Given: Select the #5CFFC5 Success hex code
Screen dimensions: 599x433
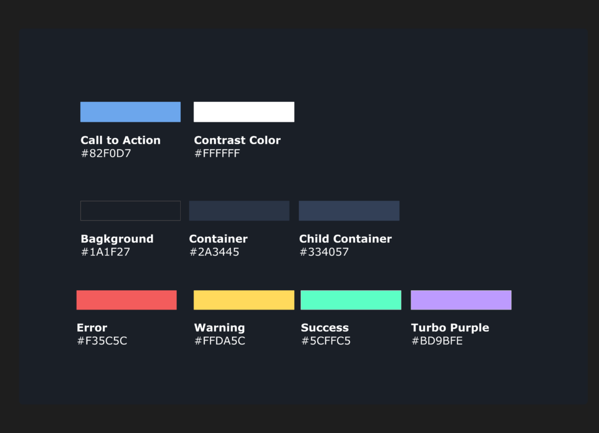Looking at the screenshot, I should click(x=325, y=341).
